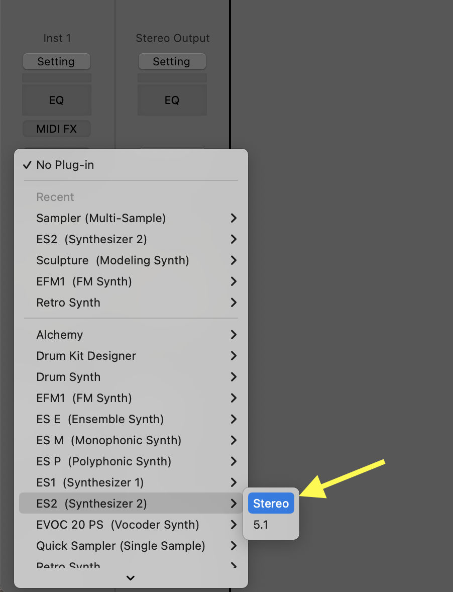453x592 pixels.
Task: Expand the Alchemy submenu arrow
Action: 233,335
